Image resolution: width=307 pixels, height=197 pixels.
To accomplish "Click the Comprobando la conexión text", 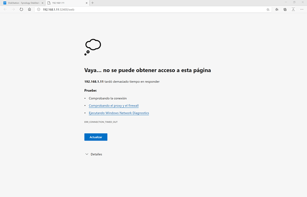I will point(108,98).
